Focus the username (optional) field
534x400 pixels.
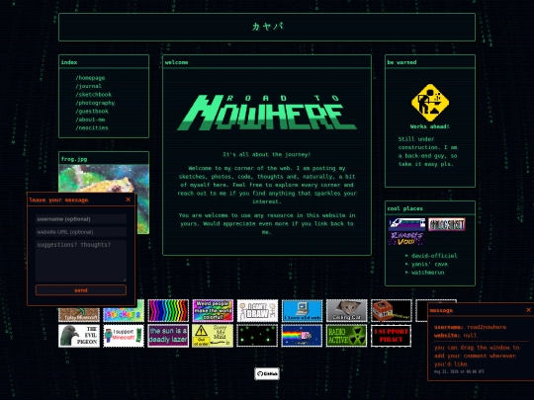tap(81, 219)
